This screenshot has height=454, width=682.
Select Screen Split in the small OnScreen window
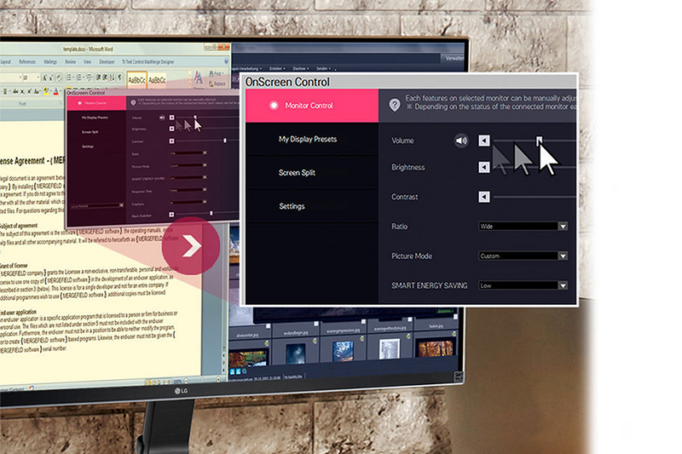[90, 132]
